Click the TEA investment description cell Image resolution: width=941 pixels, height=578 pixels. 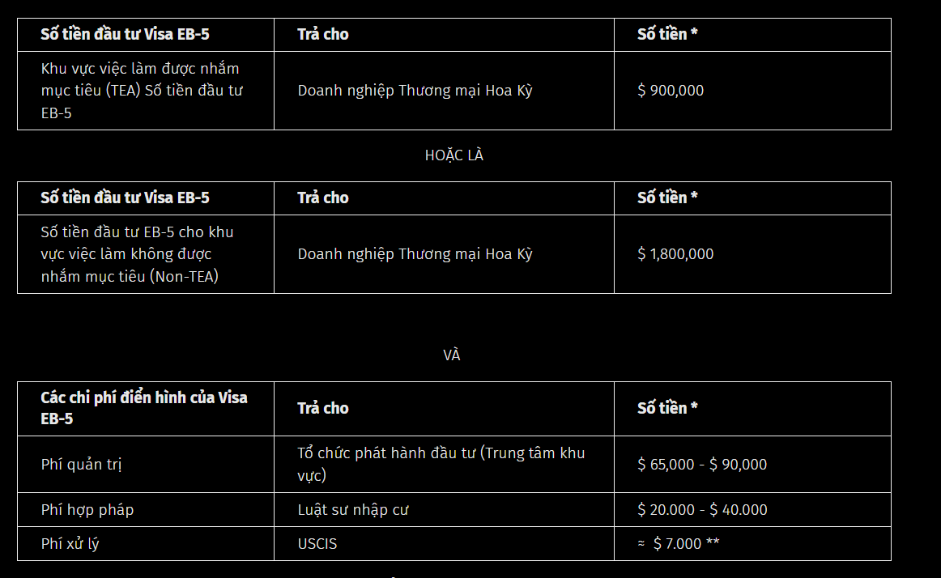click(142, 91)
